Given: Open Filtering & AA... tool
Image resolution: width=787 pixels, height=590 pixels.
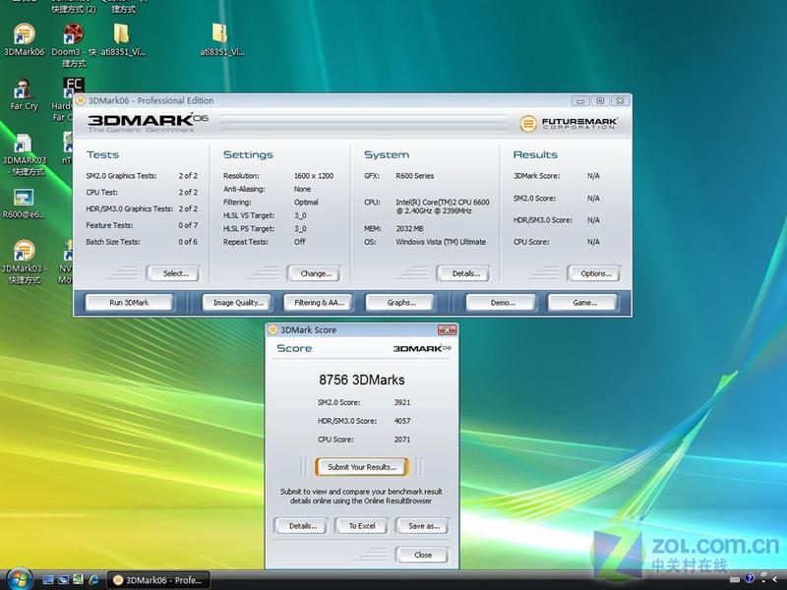Looking at the screenshot, I should 318,303.
